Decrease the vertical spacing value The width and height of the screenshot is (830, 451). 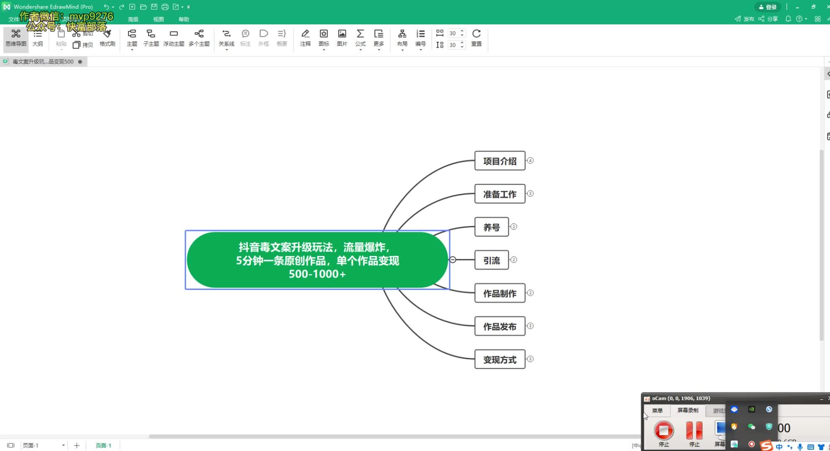point(462,47)
